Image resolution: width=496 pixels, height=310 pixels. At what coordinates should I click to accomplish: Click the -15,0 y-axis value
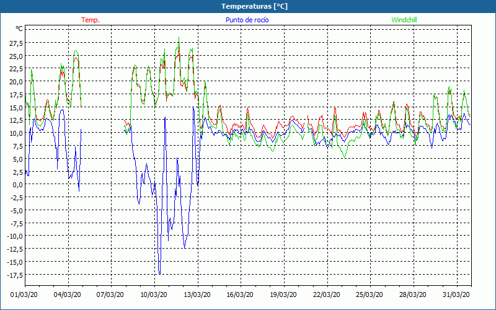(x=15, y=262)
